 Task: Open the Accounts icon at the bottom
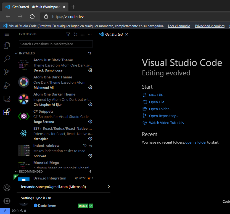[x=7, y=188]
